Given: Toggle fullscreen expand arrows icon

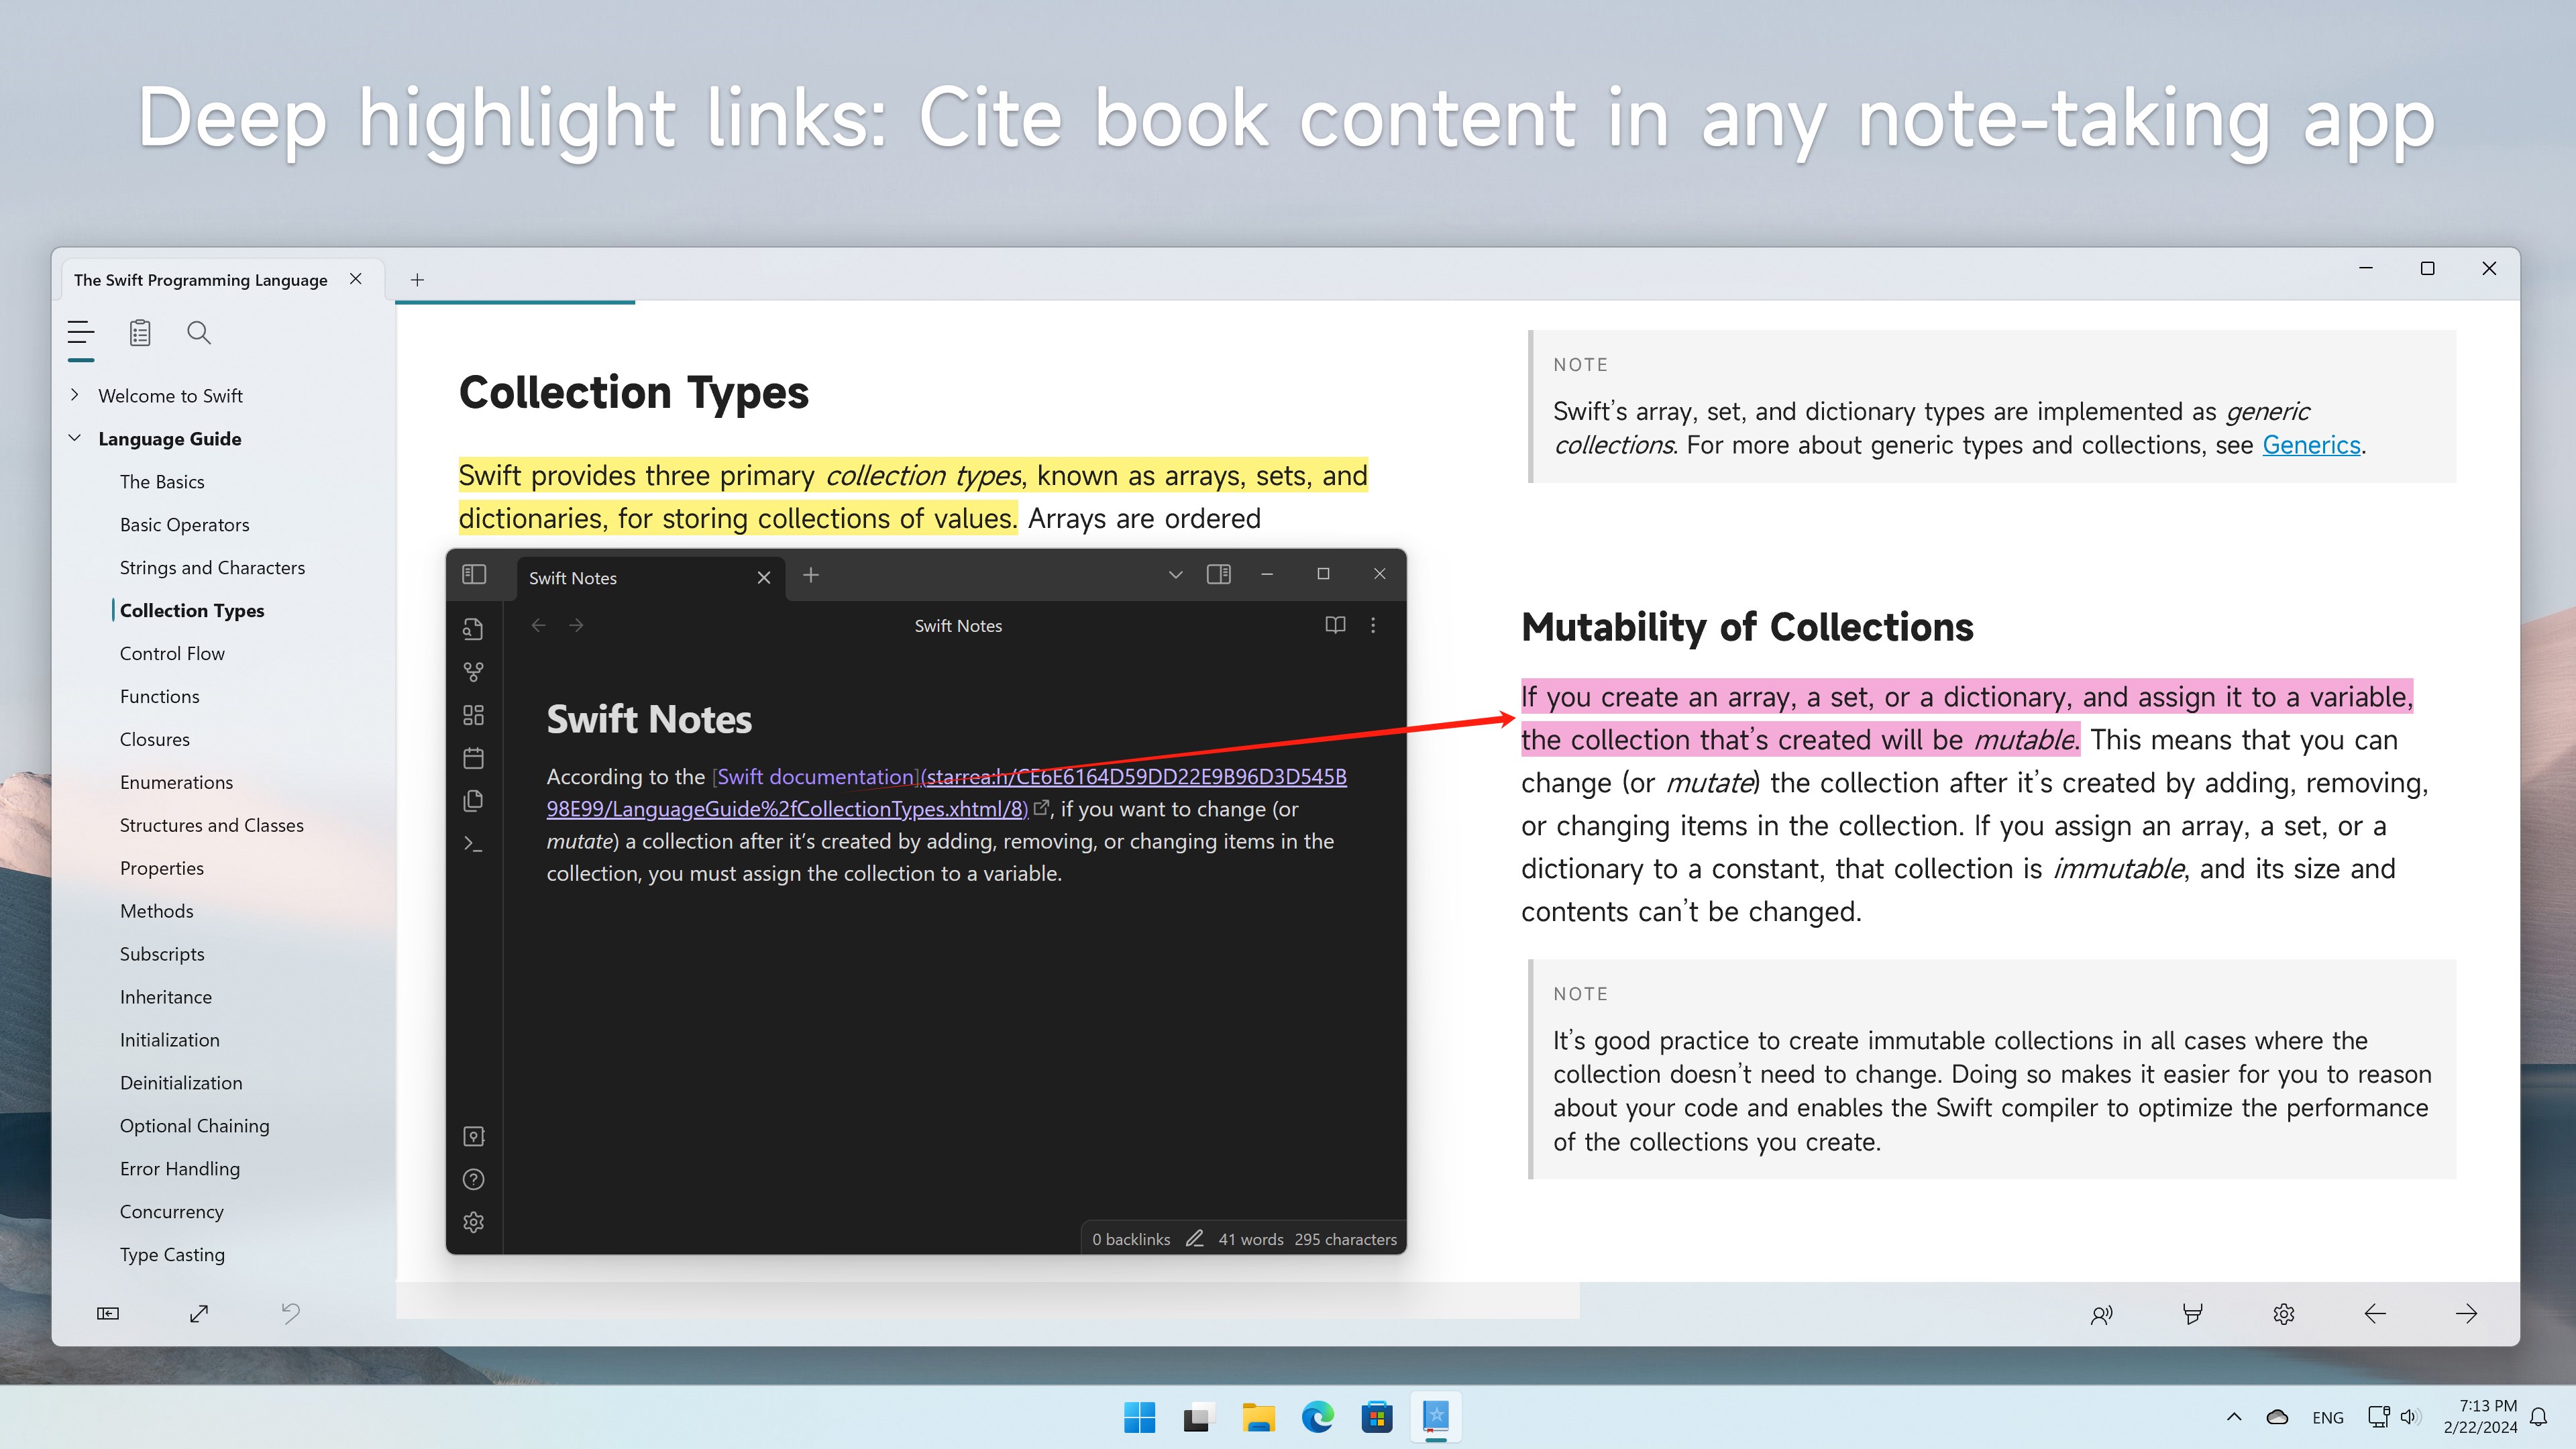Looking at the screenshot, I should pyautogui.click(x=199, y=1314).
